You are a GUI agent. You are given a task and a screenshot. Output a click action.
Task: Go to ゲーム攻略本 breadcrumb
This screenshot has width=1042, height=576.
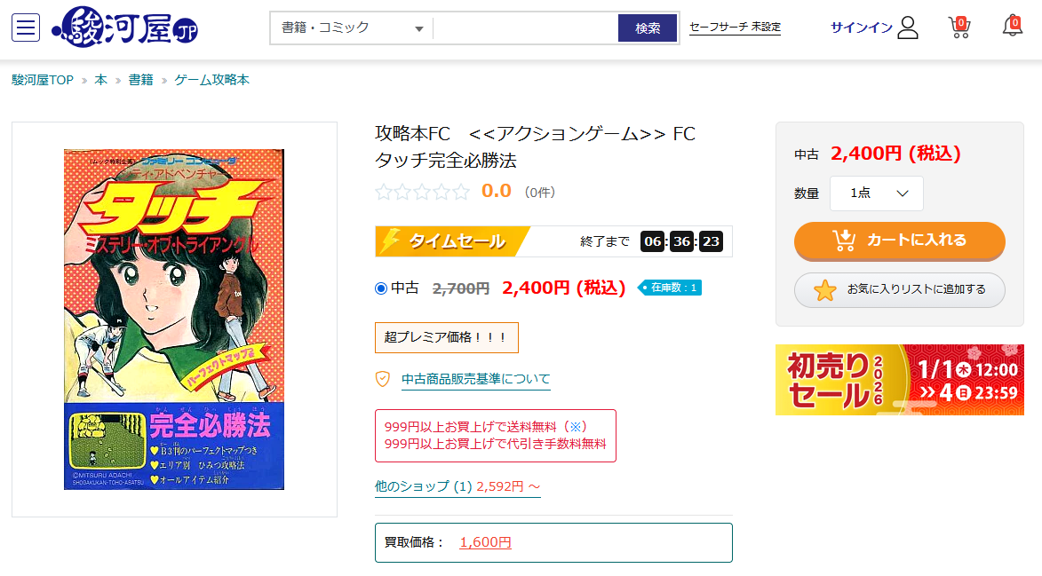(x=211, y=80)
